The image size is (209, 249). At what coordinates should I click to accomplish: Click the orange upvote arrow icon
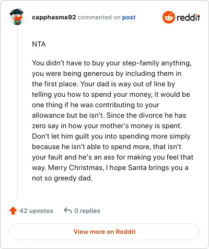(x=13, y=211)
